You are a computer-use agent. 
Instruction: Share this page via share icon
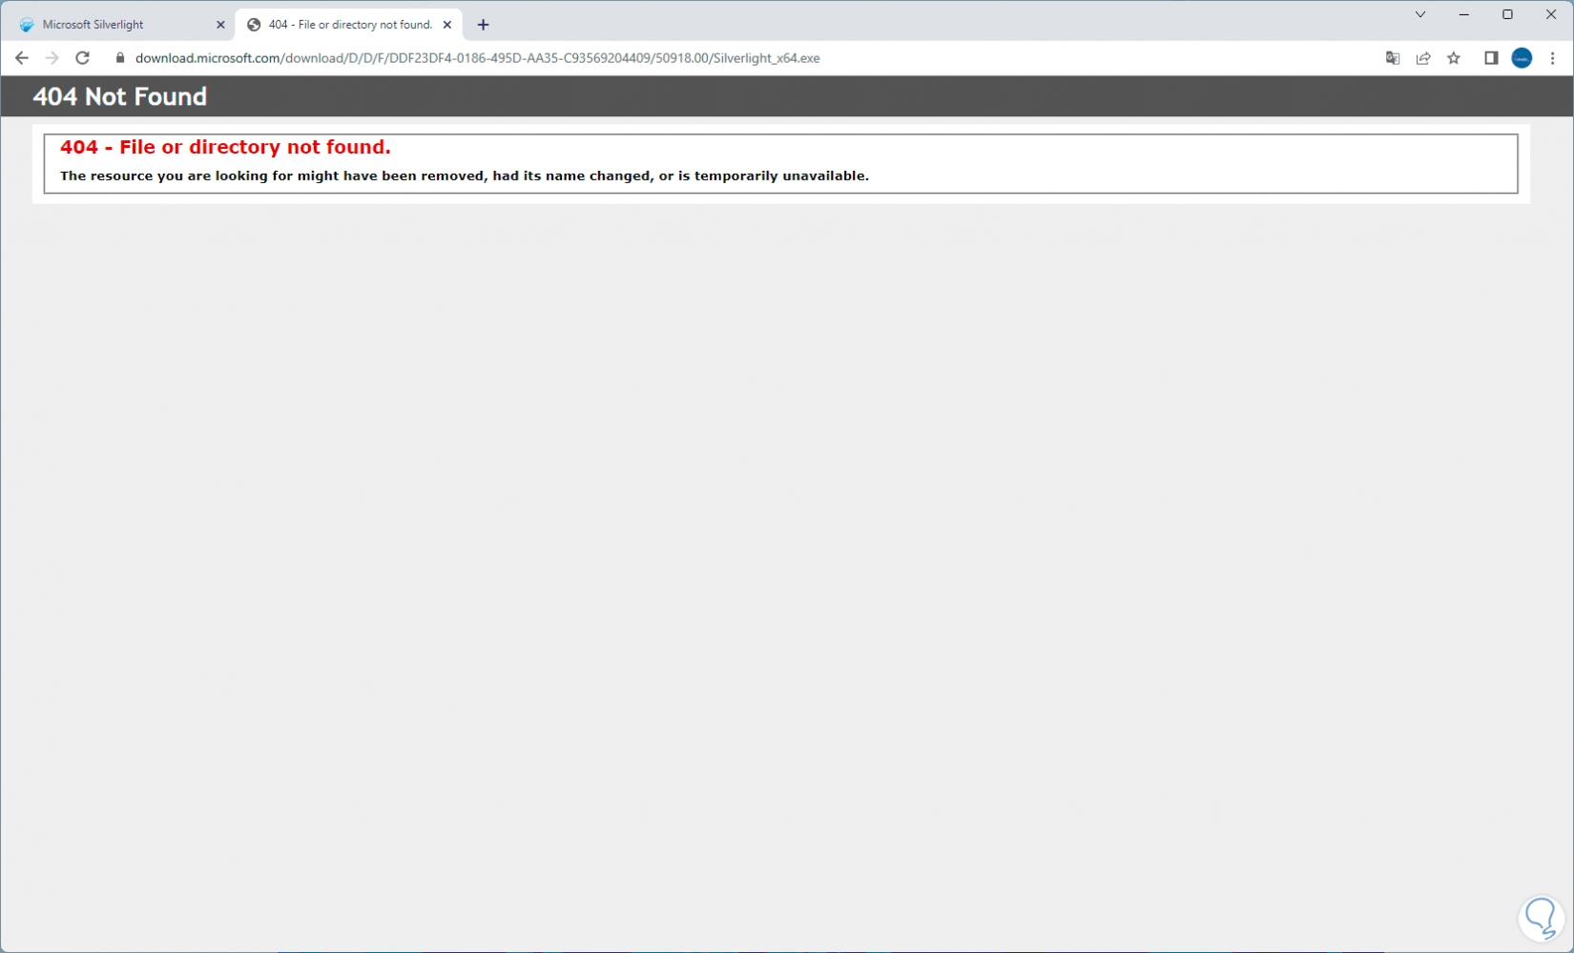coord(1423,58)
